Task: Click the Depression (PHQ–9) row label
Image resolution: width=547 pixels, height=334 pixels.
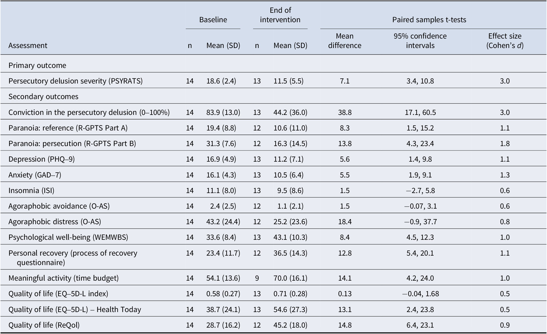Action: (42, 159)
